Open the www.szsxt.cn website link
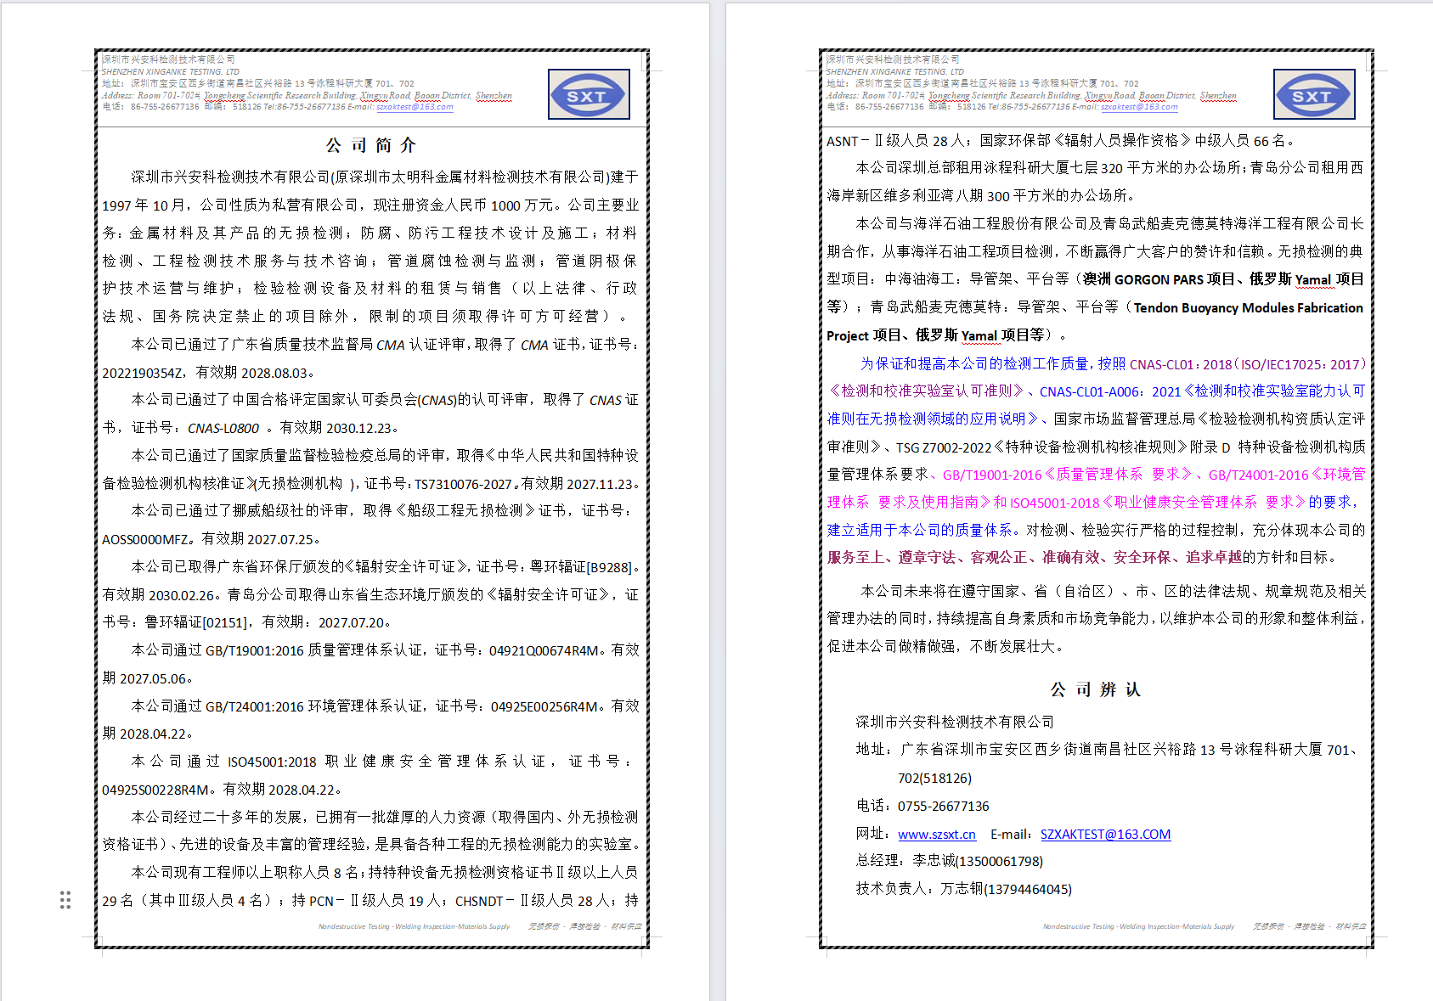This screenshot has height=1001, width=1433. (936, 835)
